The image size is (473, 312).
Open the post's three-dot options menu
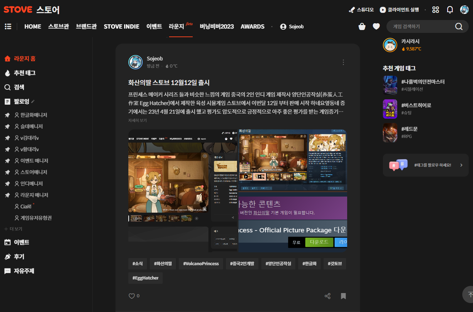(x=343, y=62)
